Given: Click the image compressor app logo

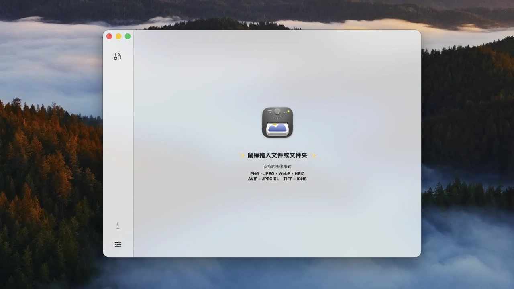Looking at the screenshot, I should 277,122.
